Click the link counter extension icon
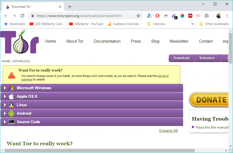This screenshot has height=153, width=233. 174,16
